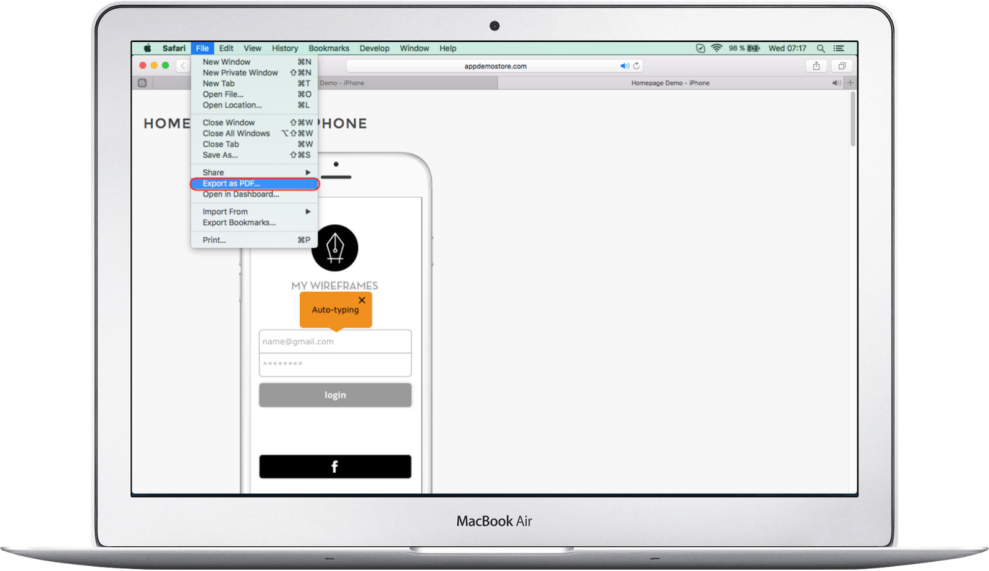Click the gray login button in the wireframe
The width and height of the screenshot is (989, 571).
click(x=334, y=395)
